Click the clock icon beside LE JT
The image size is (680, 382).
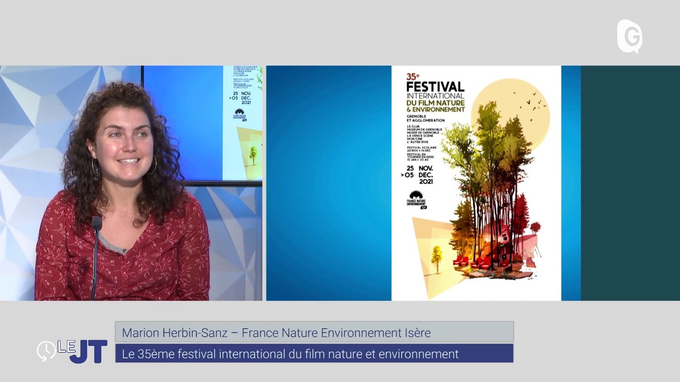(x=46, y=351)
